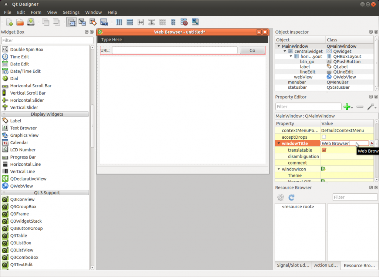Apply Lay Out Horizontally from the toolbar
This screenshot has width=379, height=277.
(119, 22)
